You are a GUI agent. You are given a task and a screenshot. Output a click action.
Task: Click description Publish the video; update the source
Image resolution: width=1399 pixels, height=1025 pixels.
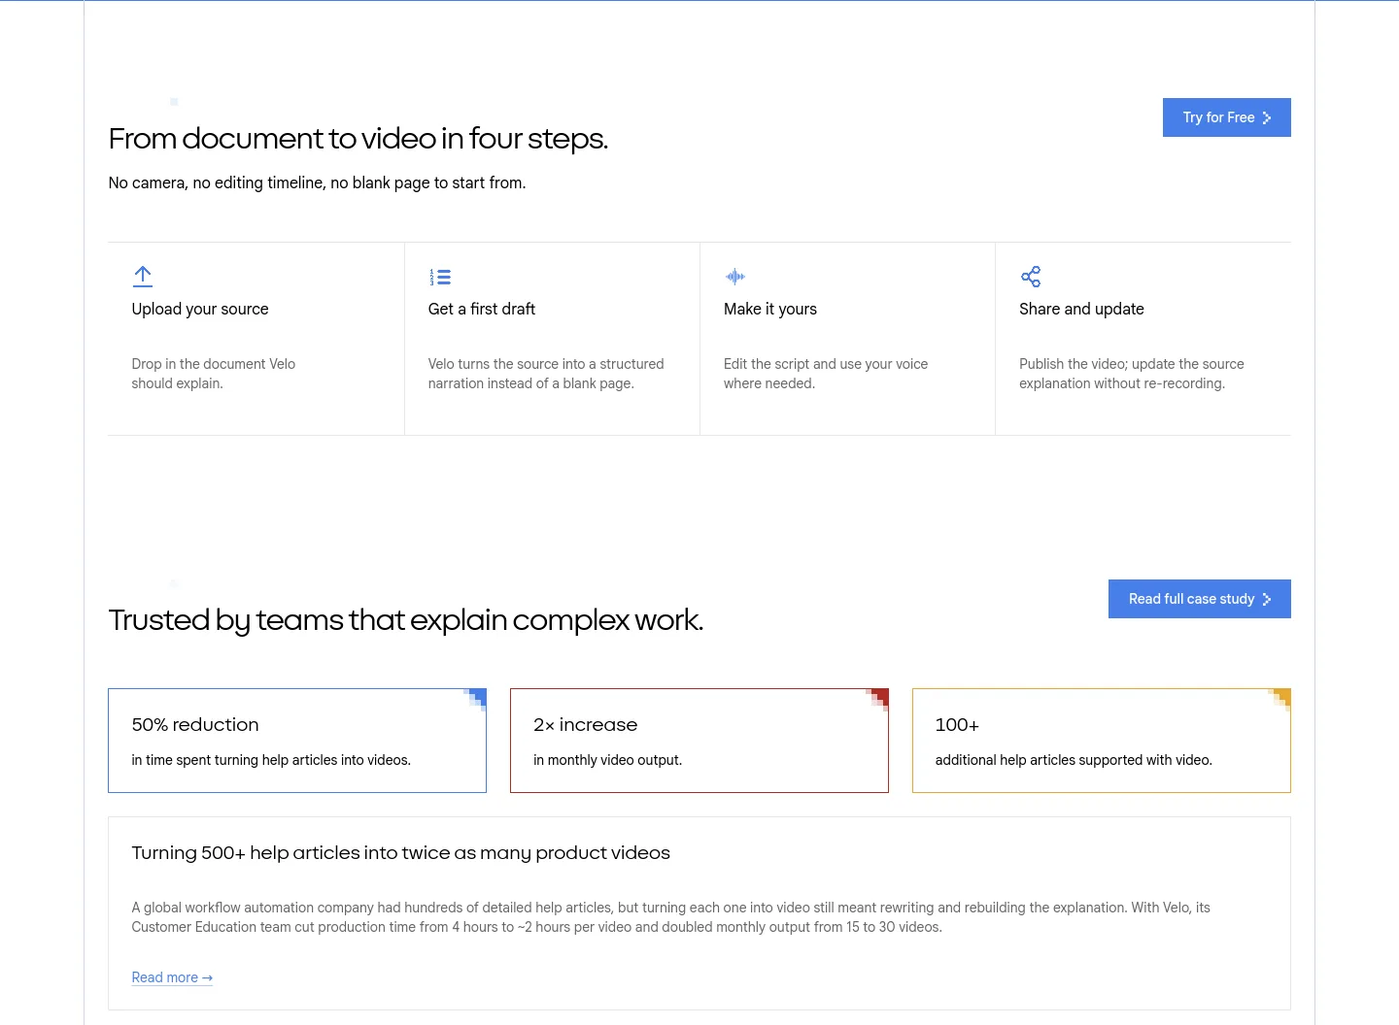click(x=1132, y=374)
